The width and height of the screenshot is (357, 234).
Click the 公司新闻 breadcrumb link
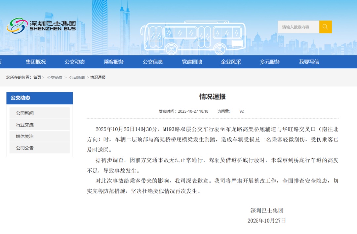pyautogui.click(x=78, y=77)
